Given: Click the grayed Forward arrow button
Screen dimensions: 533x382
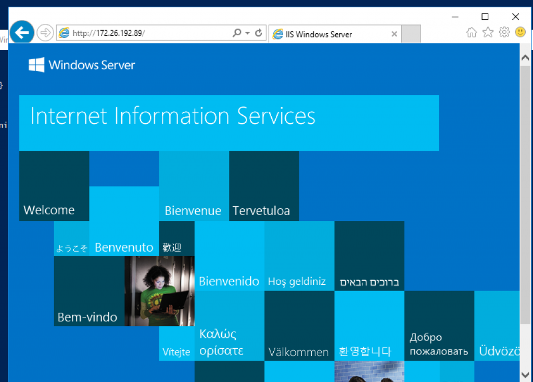Looking at the screenshot, I should pyautogui.click(x=45, y=33).
